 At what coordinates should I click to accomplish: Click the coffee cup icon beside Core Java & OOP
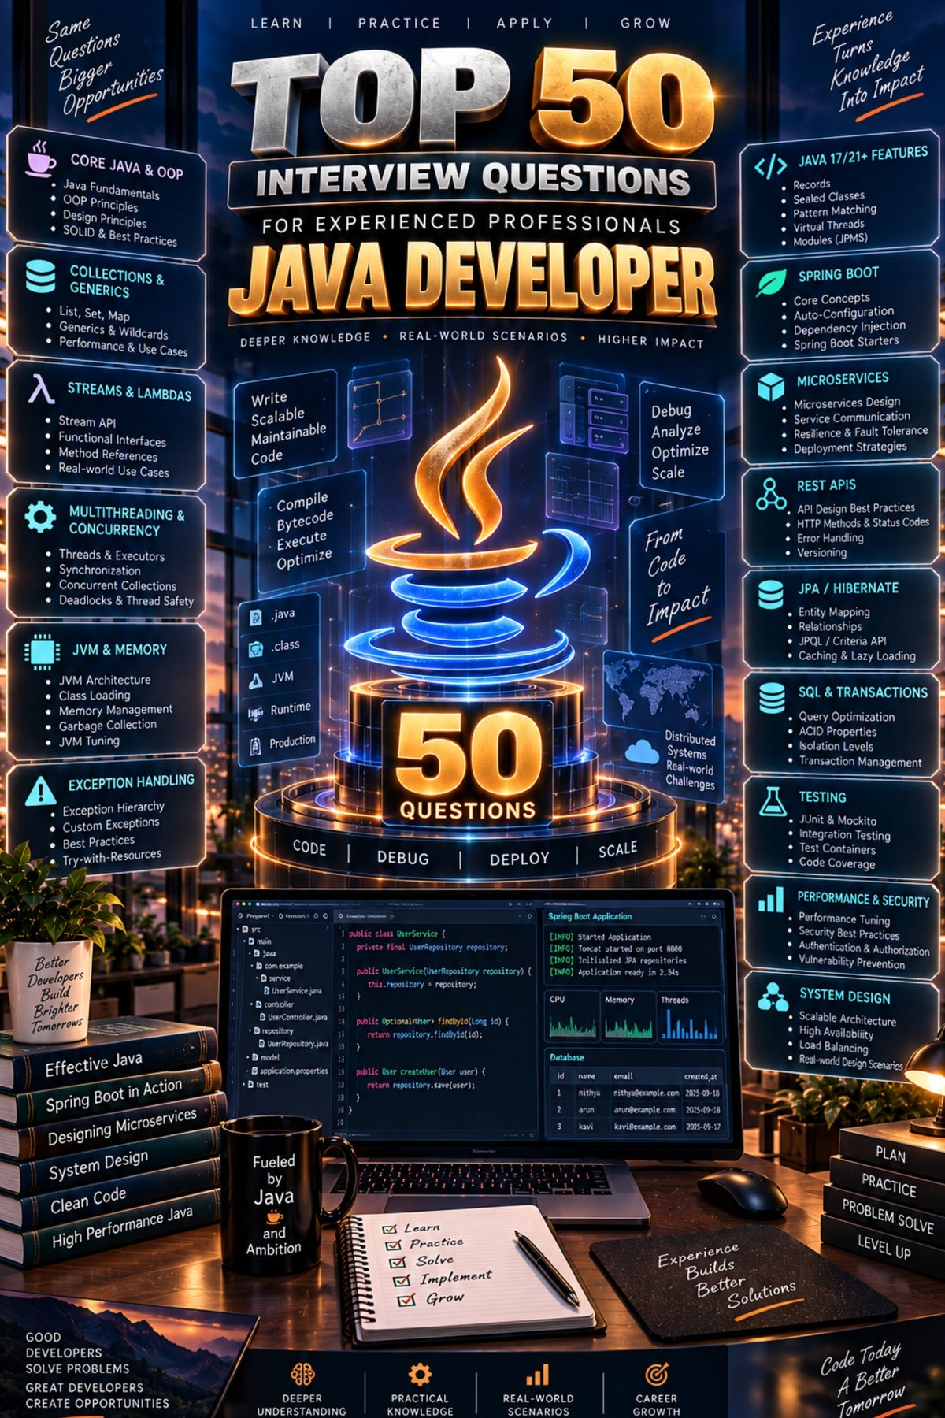click(40, 158)
